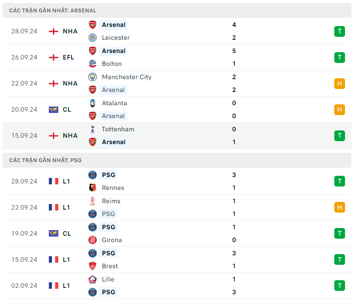Click the Reims club crest icon
This screenshot has height=305, width=354.
click(93, 201)
